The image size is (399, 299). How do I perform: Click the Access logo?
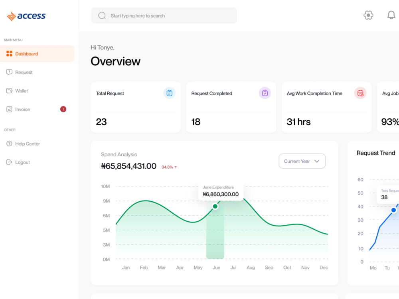point(26,16)
